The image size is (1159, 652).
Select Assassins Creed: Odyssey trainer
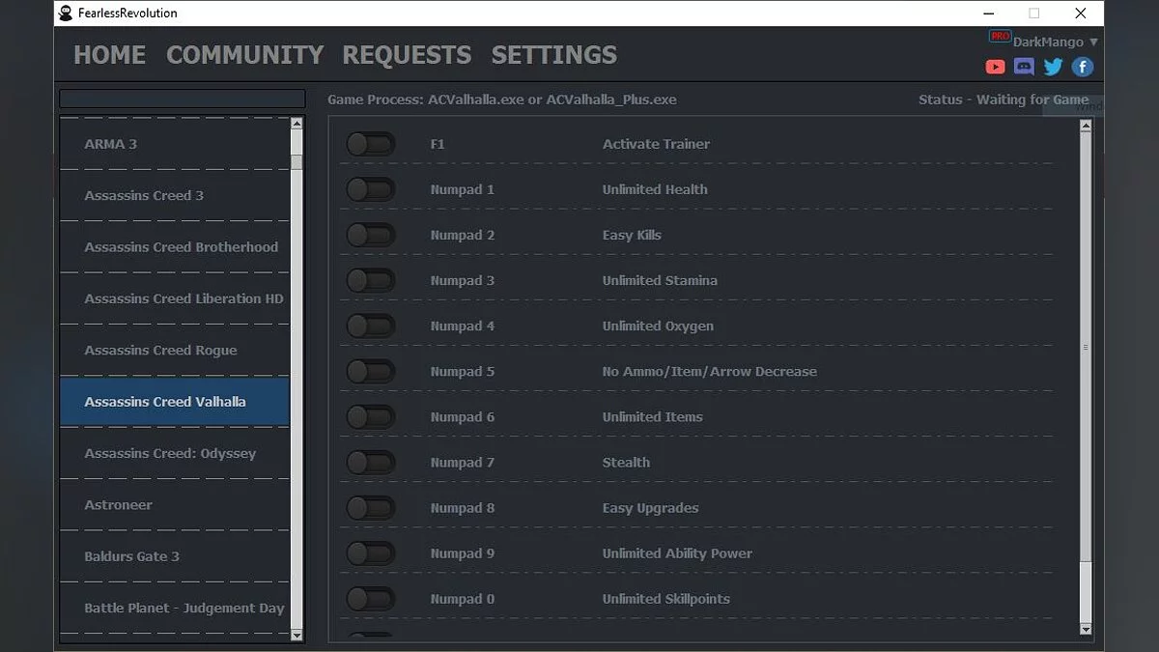[x=175, y=453]
